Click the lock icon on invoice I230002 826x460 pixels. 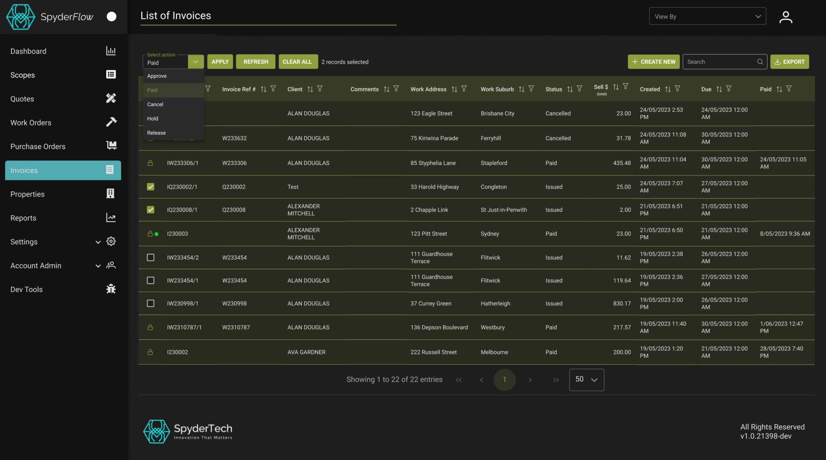tap(150, 352)
